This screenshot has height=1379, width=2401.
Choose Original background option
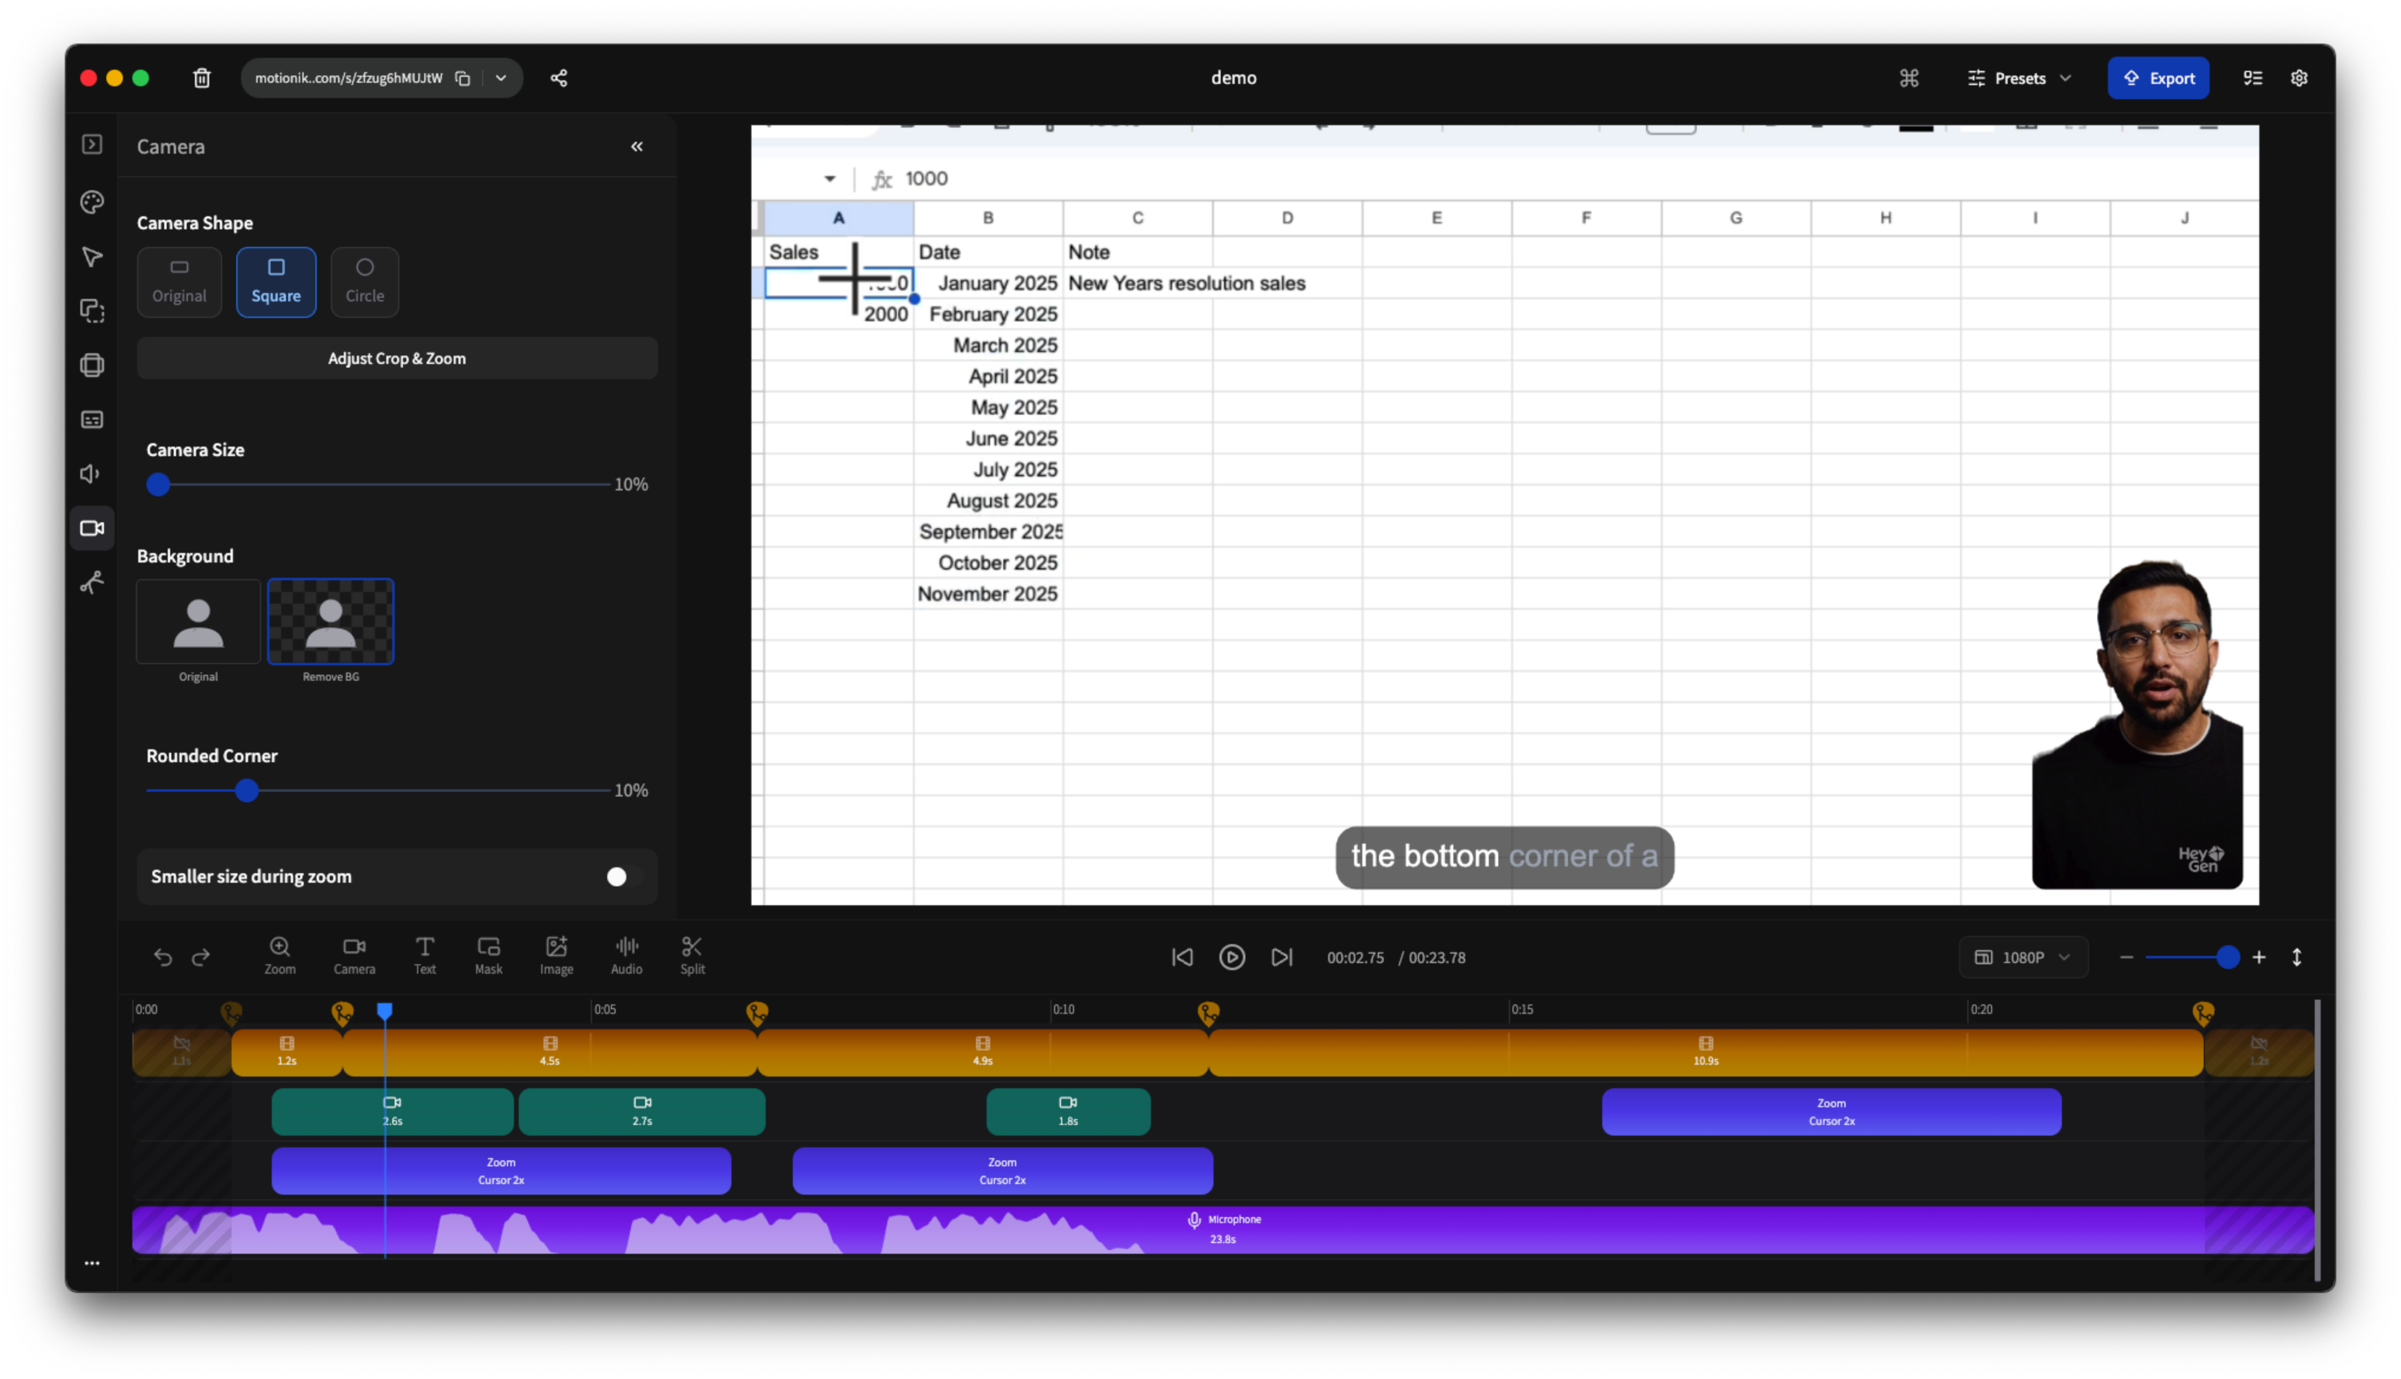[x=198, y=622]
